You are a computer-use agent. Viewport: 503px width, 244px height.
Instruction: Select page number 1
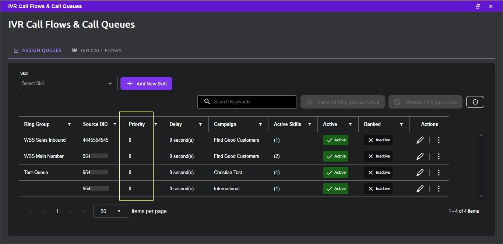[x=57, y=211]
